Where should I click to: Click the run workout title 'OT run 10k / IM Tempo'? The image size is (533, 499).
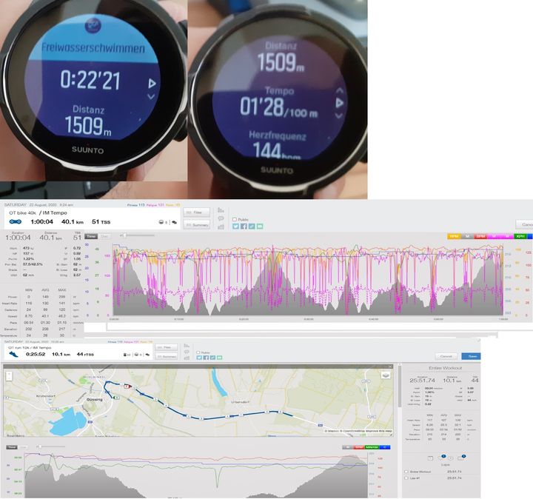[30, 348]
